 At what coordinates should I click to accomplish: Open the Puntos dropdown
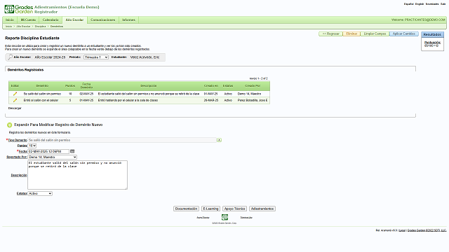click(x=32, y=146)
